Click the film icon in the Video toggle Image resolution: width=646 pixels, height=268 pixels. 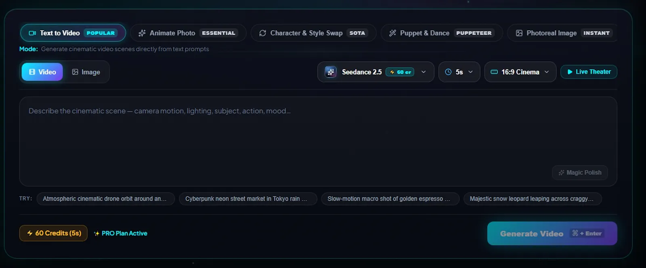(x=32, y=72)
